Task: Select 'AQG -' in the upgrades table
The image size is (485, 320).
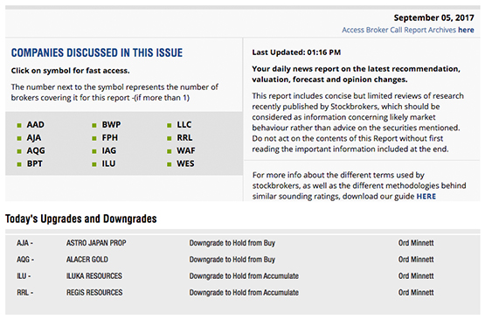Action: [25, 260]
